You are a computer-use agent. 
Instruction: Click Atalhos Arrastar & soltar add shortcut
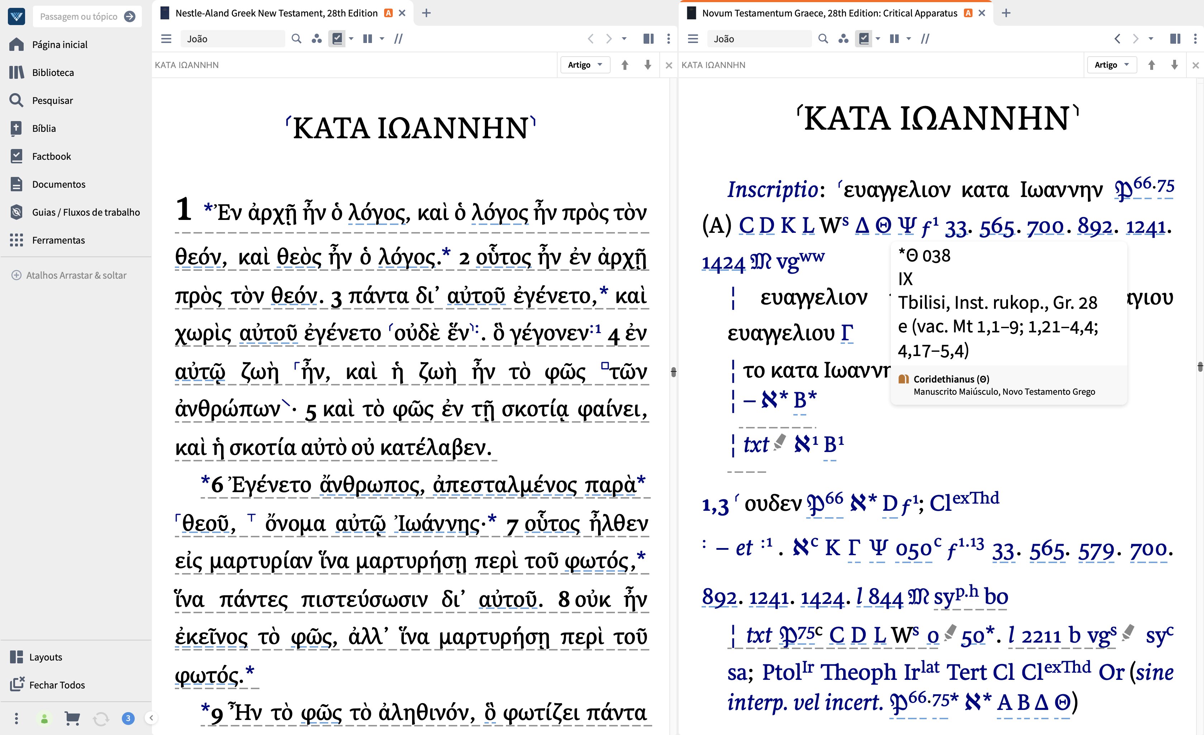tap(69, 275)
